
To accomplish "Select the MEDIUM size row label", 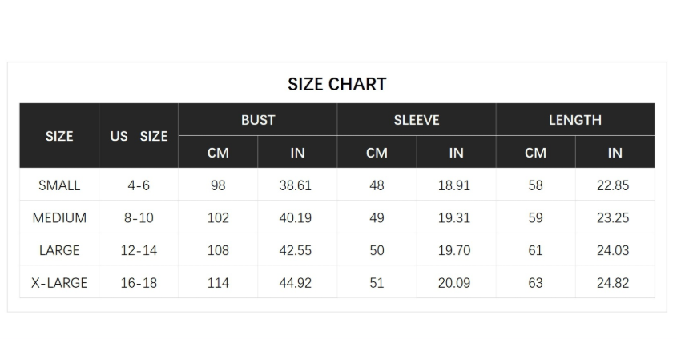I will coord(59,218).
